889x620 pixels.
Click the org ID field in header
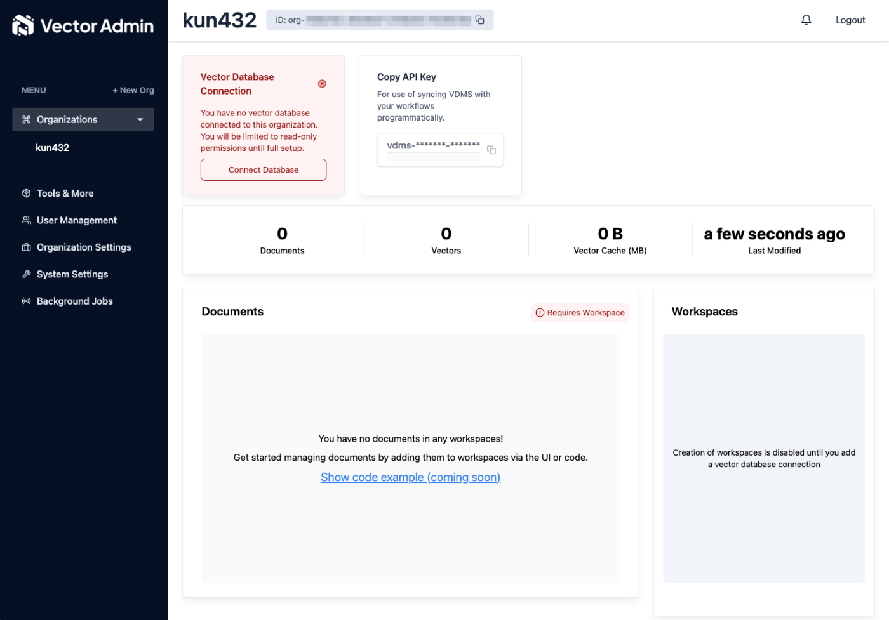click(380, 20)
